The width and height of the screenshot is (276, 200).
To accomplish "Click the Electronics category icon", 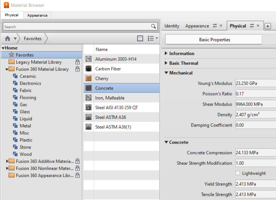I will (x=15, y=83).
